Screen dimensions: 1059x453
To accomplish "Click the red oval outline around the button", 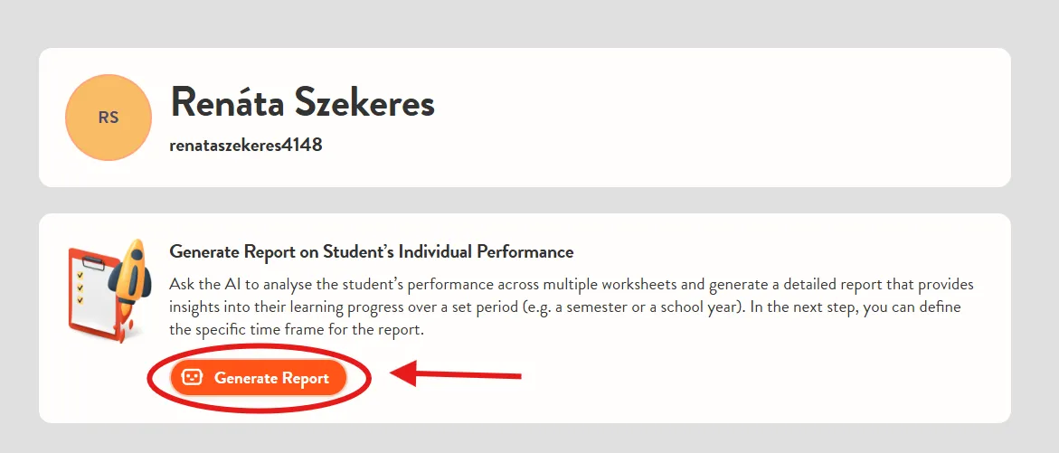I will (x=260, y=378).
